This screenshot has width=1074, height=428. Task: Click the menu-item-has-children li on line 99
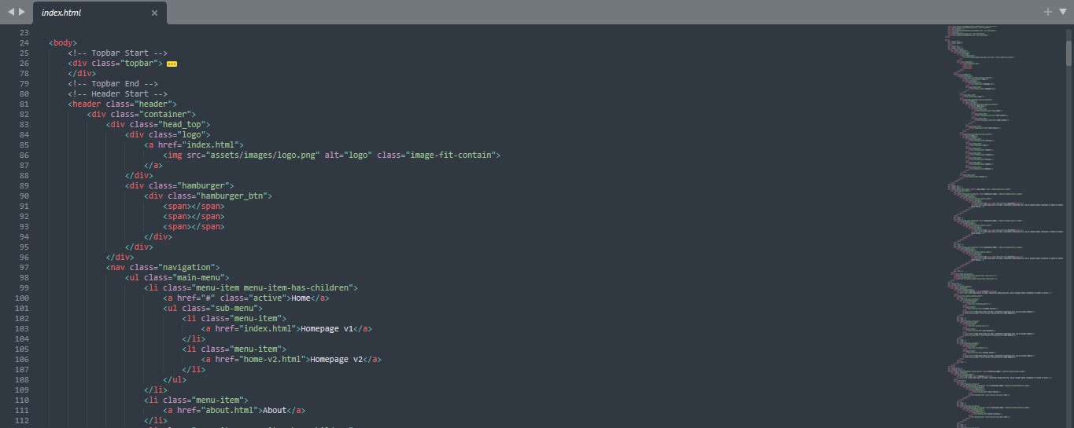pos(250,287)
